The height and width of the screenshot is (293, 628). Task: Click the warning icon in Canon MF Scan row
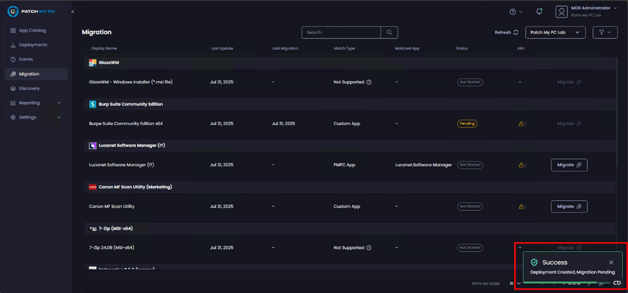522,207
